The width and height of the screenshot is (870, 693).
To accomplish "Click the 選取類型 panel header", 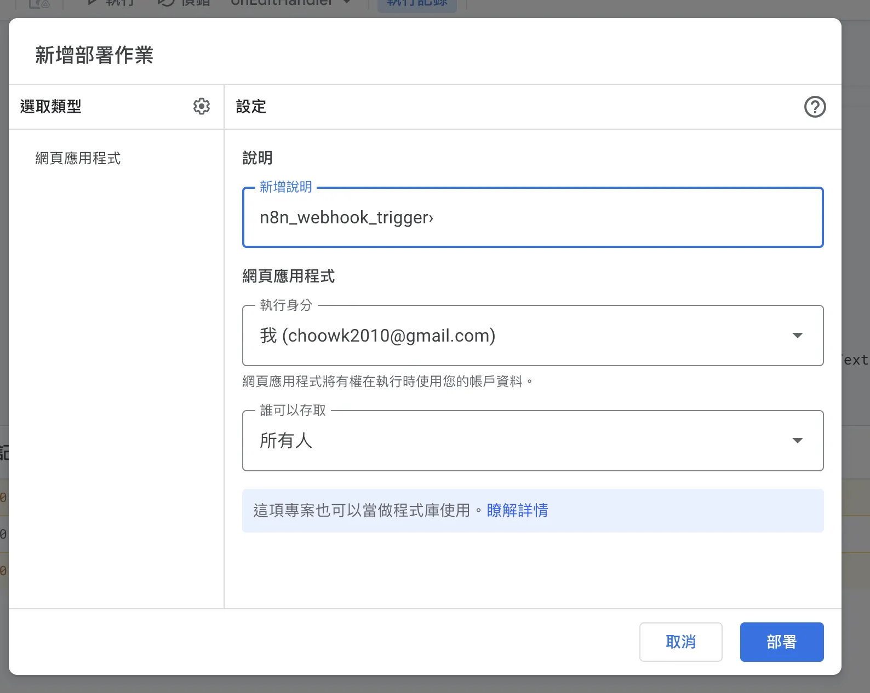I will click(51, 106).
